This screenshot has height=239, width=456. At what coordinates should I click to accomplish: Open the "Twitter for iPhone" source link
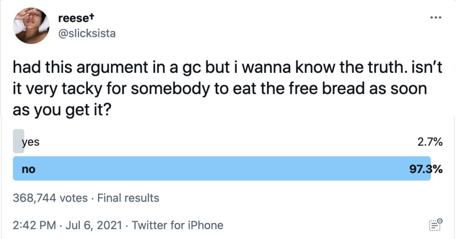click(177, 225)
